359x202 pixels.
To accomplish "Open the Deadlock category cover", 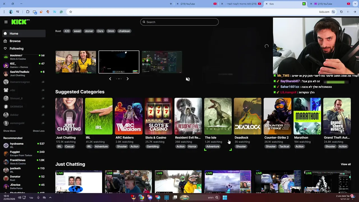I will [248, 116].
